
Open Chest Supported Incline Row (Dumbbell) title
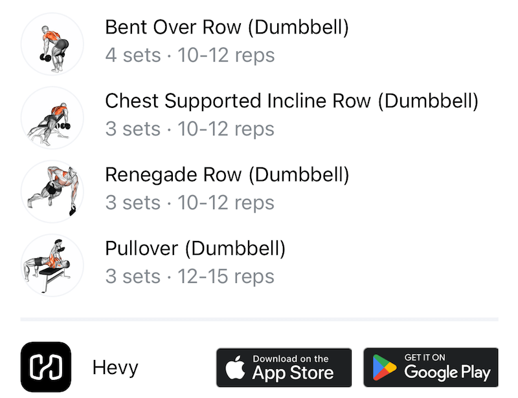pos(291,101)
